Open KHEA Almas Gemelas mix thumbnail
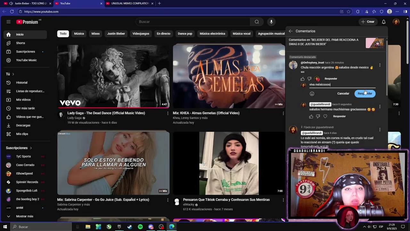 coord(229,76)
